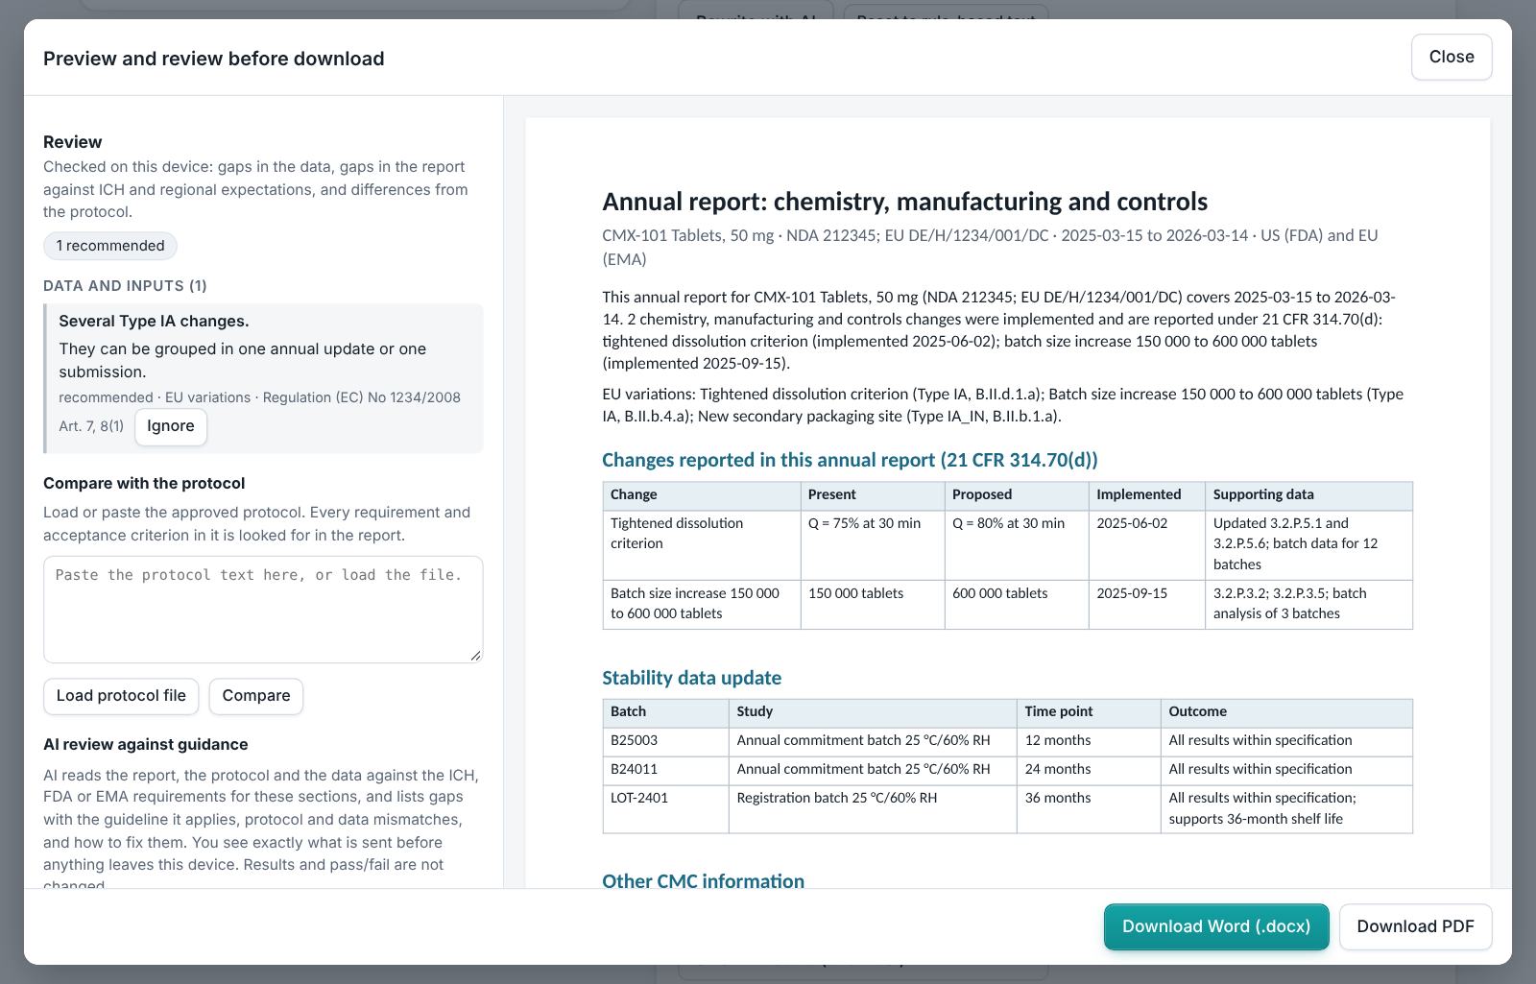
Task: Click the 'Review' section heading
Action: click(x=73, y=142)
